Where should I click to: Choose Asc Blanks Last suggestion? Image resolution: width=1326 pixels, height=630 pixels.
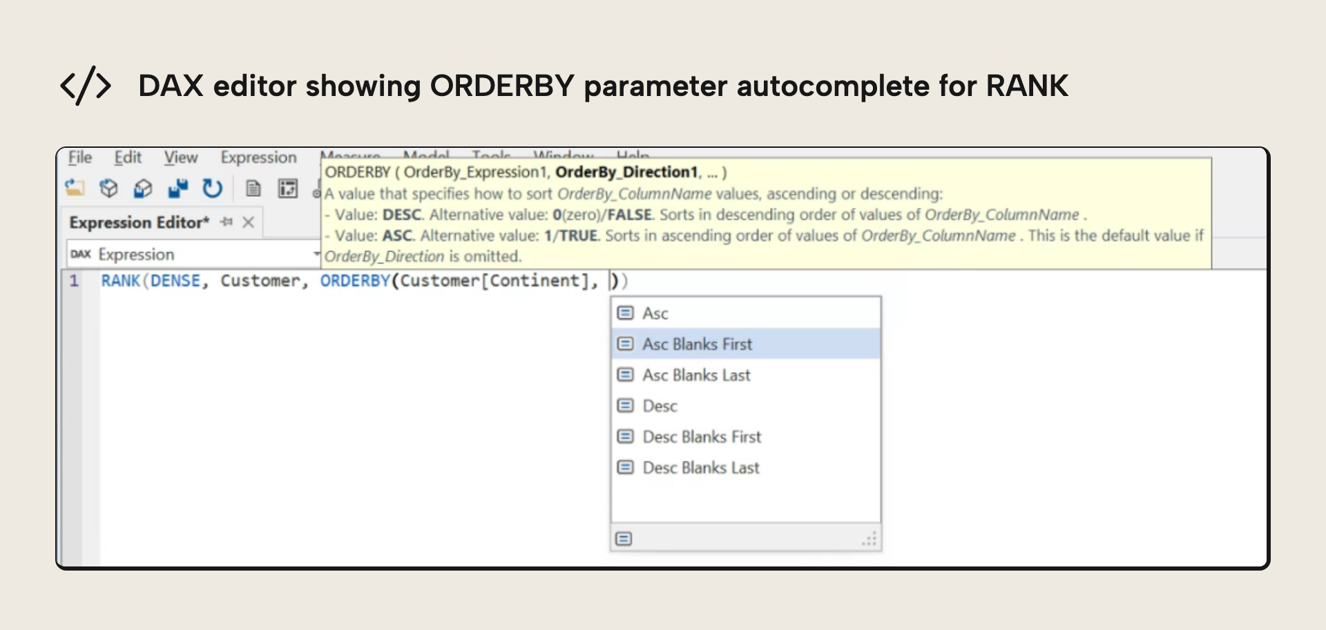click(746, 375)
